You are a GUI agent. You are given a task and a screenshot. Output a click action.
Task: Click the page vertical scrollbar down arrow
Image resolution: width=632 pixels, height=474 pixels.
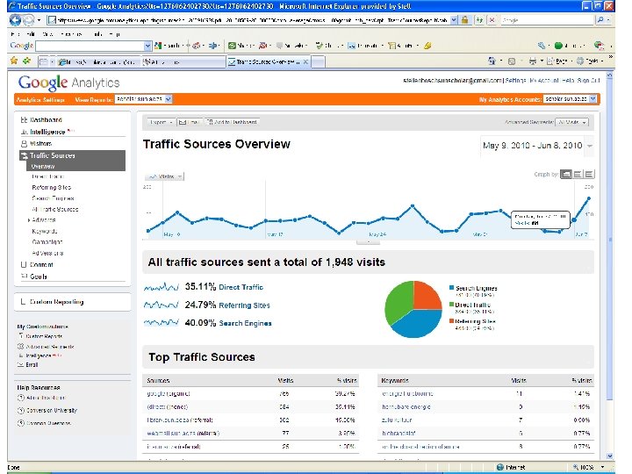(609, 456)
